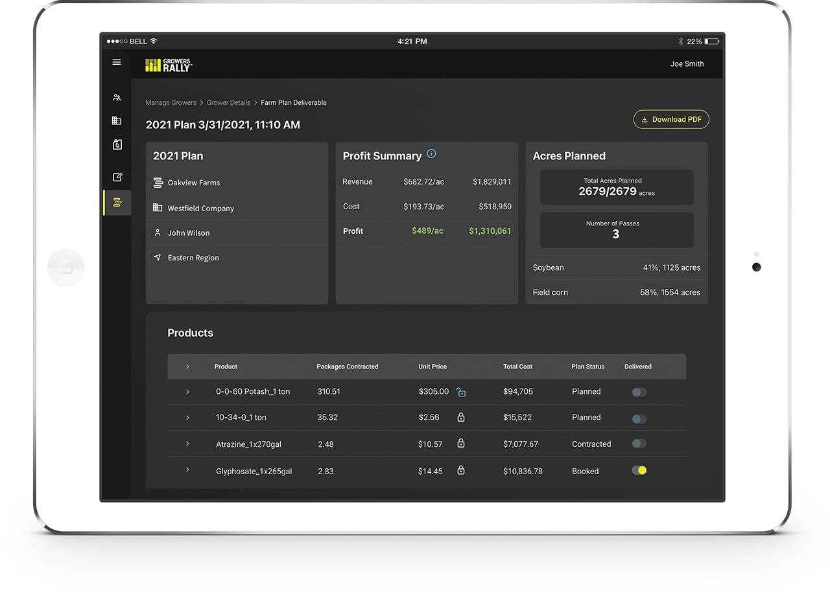Expand the Atrazine_1x270gal row
Screen dimensions: 830x592
coord(188,444)
